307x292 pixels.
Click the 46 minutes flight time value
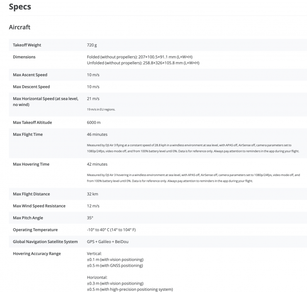click(x=97, y=135)
